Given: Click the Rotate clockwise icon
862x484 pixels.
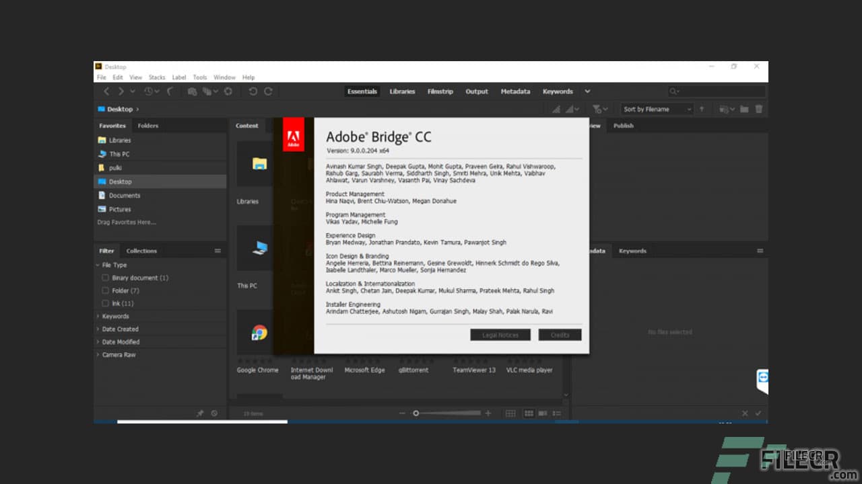Looking at the screenshot, I should point(269,91).
